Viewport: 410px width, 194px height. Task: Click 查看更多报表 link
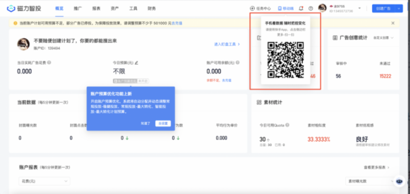tap(377, 167)
